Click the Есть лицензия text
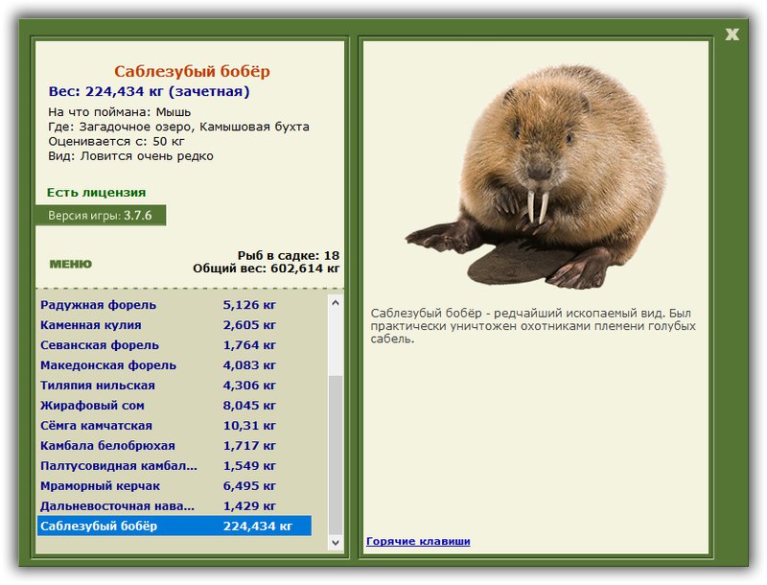 (97, 192)
